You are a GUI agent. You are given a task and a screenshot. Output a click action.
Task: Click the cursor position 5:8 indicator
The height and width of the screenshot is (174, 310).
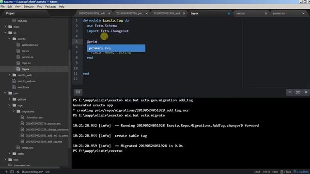point(47,172)
